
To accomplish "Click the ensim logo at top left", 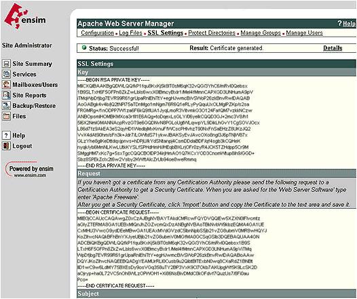I will 24,16.
